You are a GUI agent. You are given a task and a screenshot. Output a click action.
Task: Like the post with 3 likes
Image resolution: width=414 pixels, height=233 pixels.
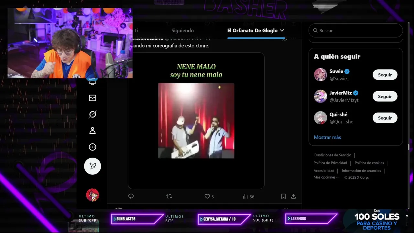click(x=209, y=196)
